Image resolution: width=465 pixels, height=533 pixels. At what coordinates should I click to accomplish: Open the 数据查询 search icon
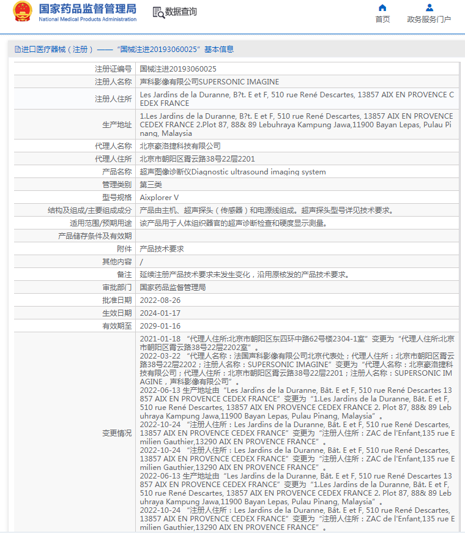pyautogui.click(x=158, y=12)
